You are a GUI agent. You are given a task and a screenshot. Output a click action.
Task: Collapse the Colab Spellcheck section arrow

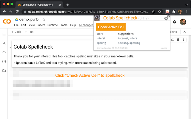[10, 47]
